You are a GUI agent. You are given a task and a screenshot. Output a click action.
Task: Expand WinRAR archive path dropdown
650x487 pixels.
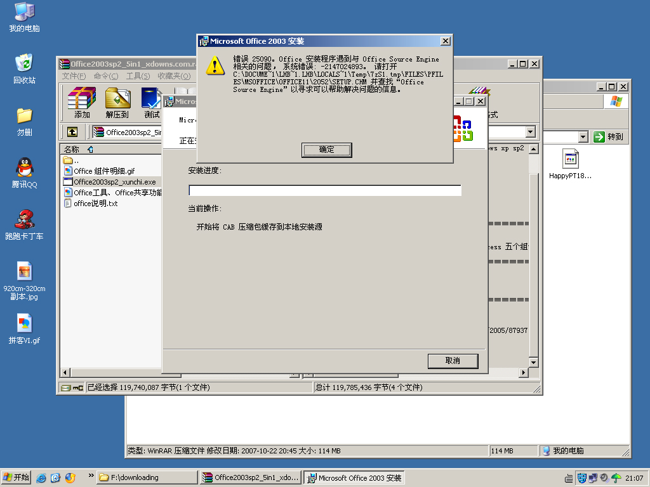tap(530, 132)
